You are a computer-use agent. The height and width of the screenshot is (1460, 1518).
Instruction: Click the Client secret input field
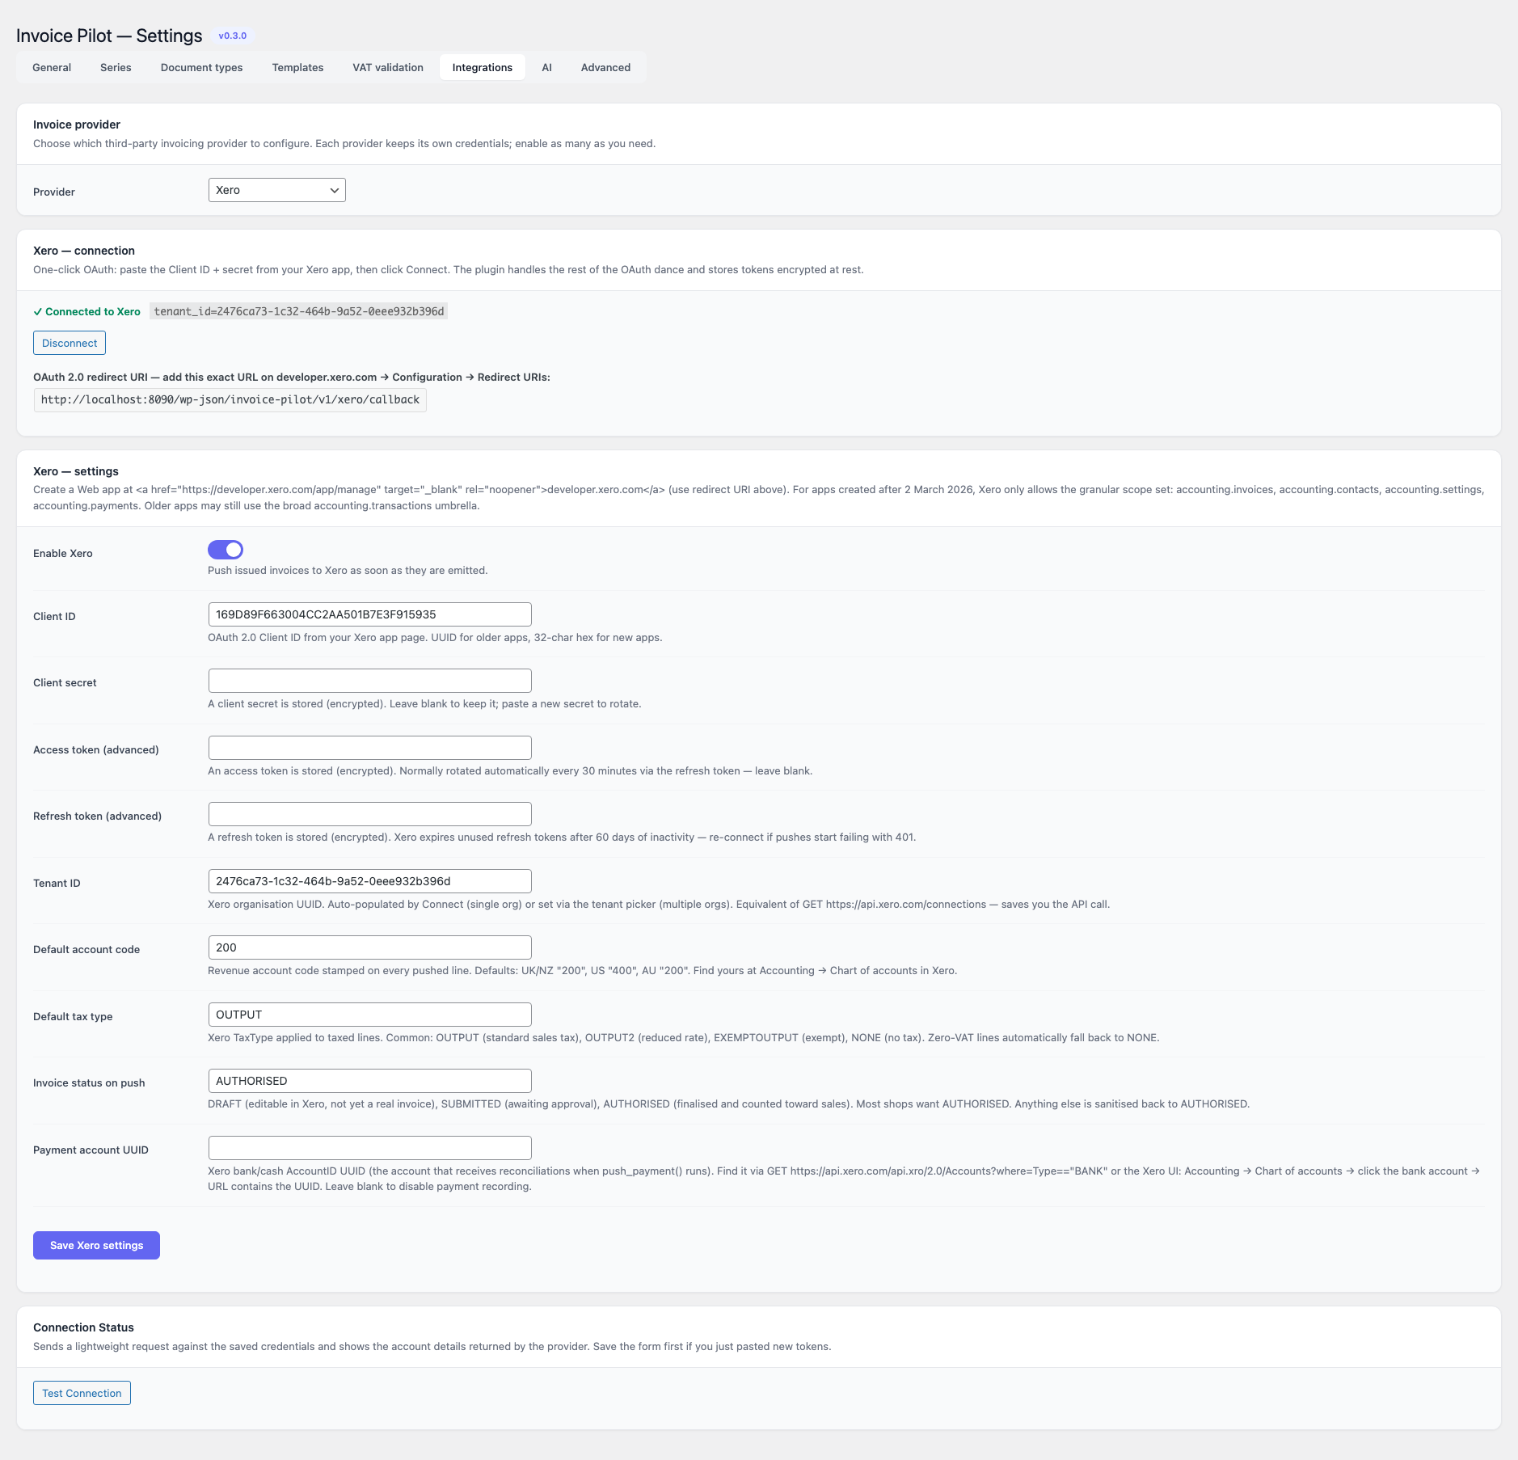[370, 681]
